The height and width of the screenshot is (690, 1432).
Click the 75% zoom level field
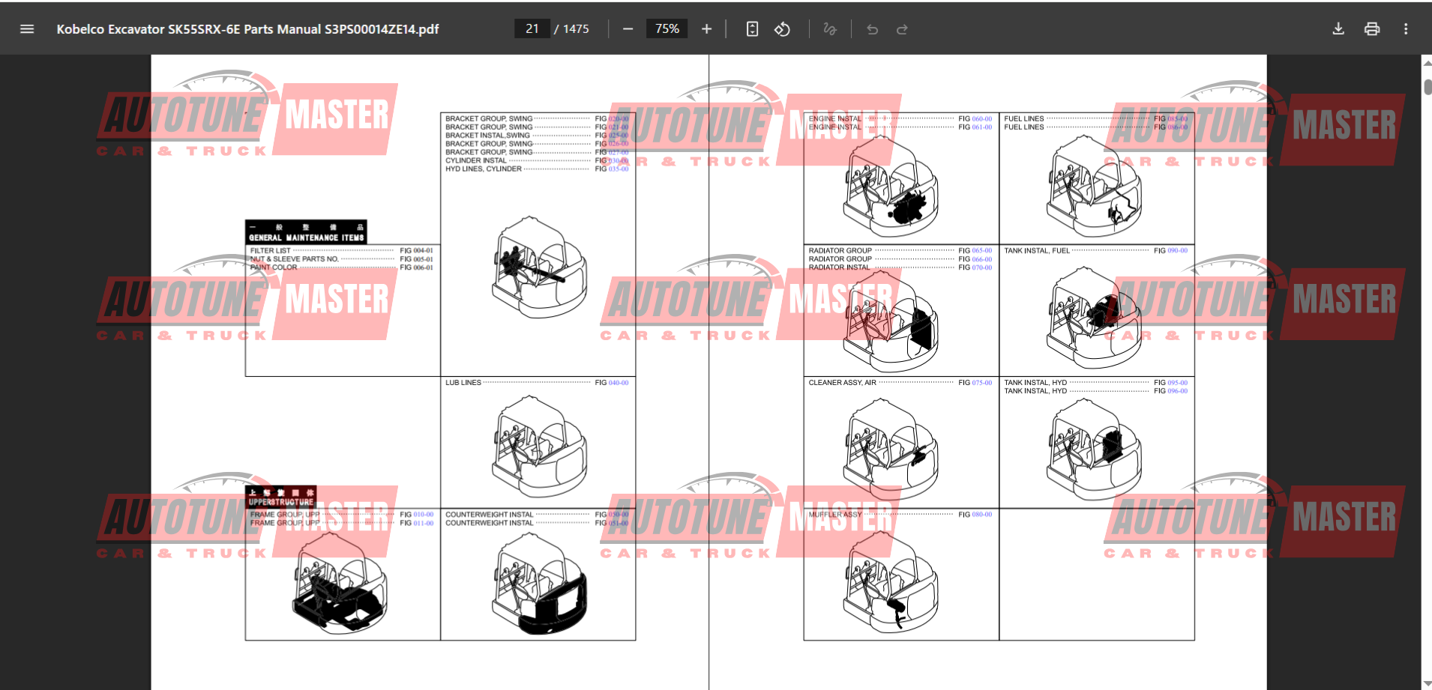667,29
